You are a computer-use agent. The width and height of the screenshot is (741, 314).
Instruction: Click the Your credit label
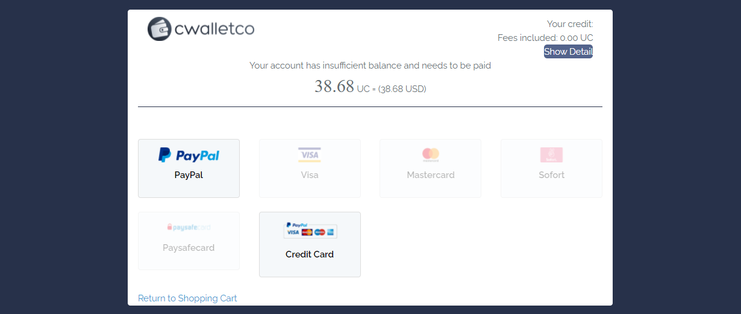point(570,24)
